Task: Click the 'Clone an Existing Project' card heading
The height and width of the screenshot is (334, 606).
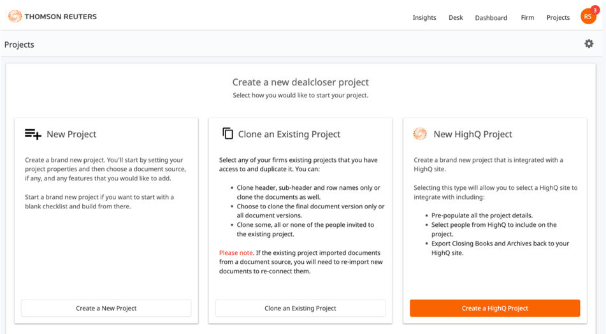Action: pyautogui.click(x=289, y=134)
